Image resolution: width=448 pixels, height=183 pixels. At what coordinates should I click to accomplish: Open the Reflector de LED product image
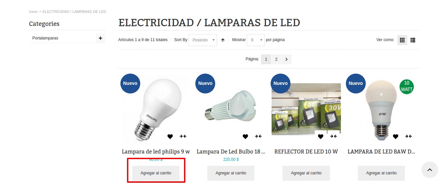coord(306,109)
